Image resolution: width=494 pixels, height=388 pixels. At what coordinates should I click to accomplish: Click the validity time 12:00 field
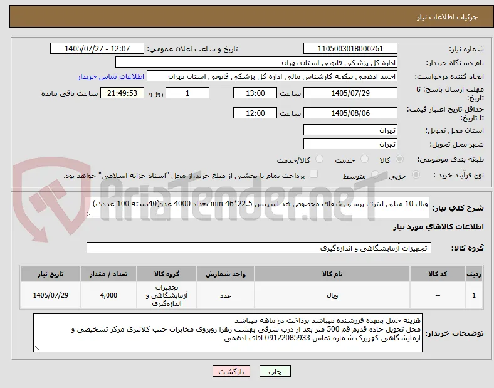(x=255, y=113)
